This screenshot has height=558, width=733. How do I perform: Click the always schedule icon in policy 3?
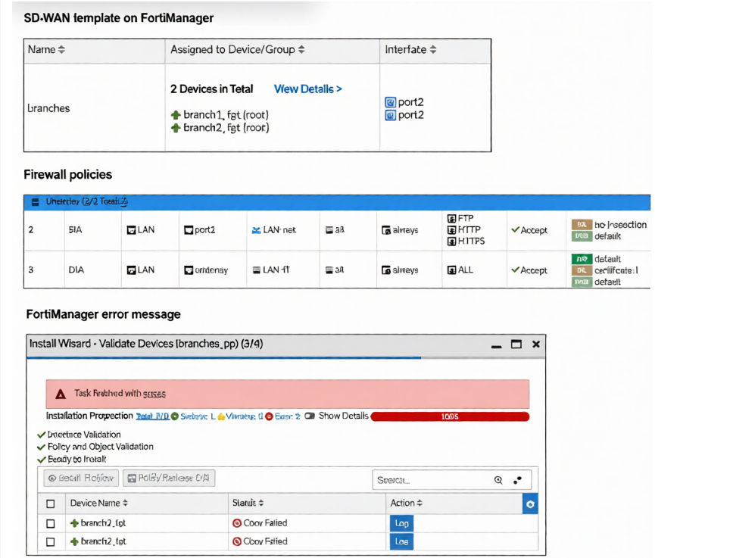386,270
